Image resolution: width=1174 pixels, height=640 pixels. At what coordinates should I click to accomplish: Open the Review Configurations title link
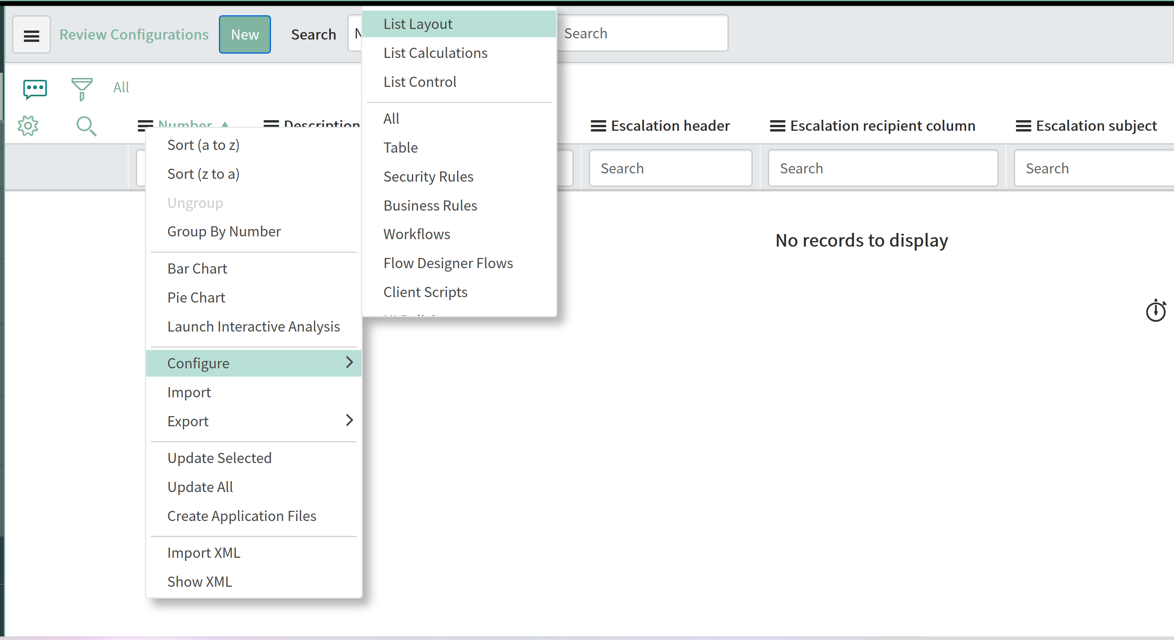(x=134, y=34)
